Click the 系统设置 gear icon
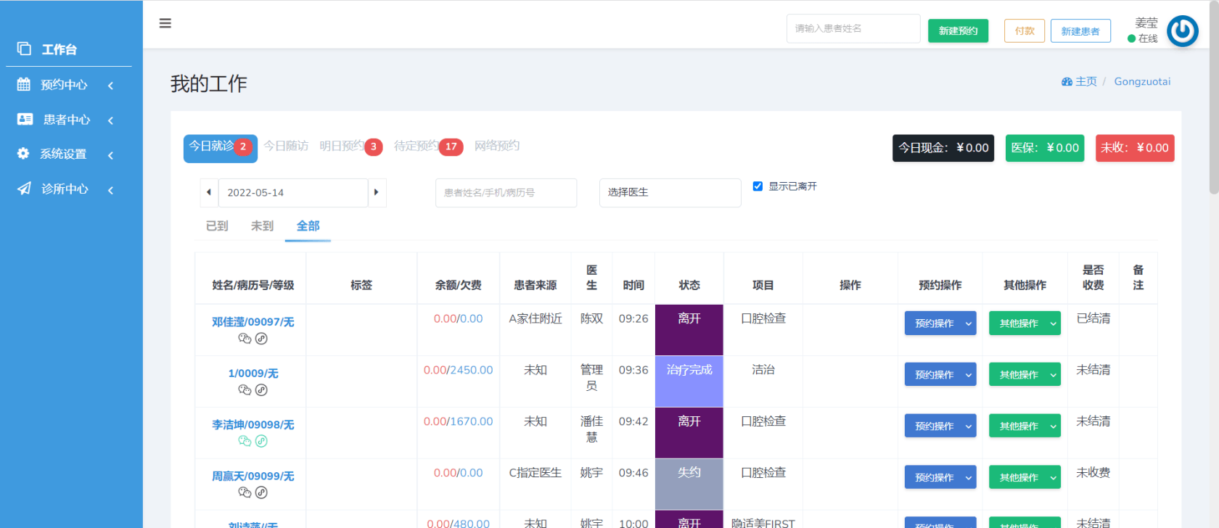This screenshot has height=528, width=1219. pos(23,154)
